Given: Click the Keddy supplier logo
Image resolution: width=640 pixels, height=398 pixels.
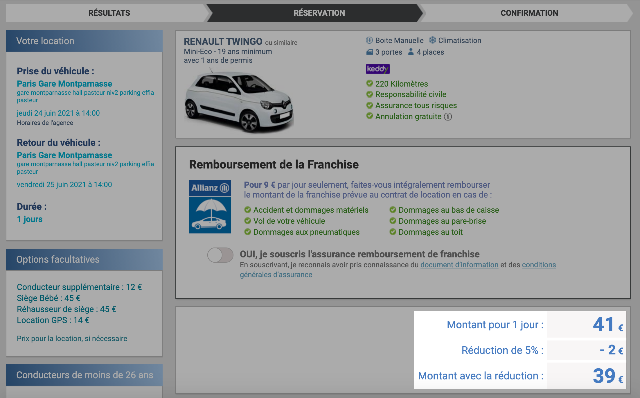Looking at the screenshot, I should (x=377, y=69).
